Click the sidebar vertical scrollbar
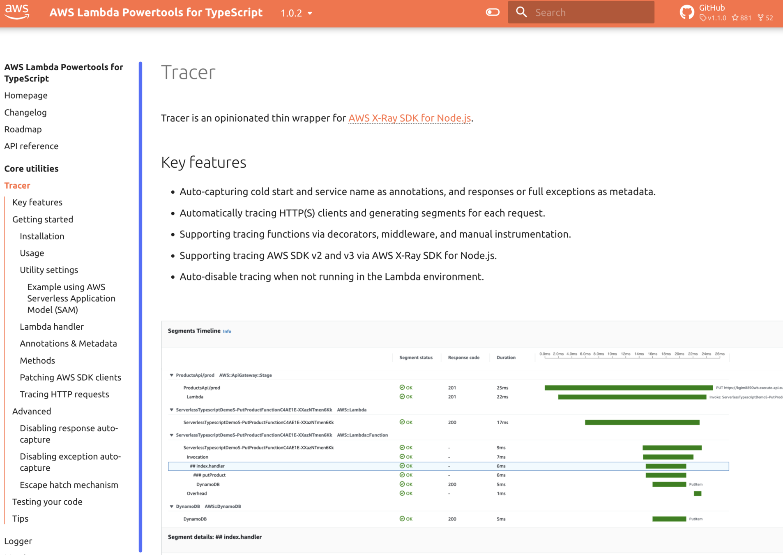This screenshot has height=555, width=783. [140, 306]
